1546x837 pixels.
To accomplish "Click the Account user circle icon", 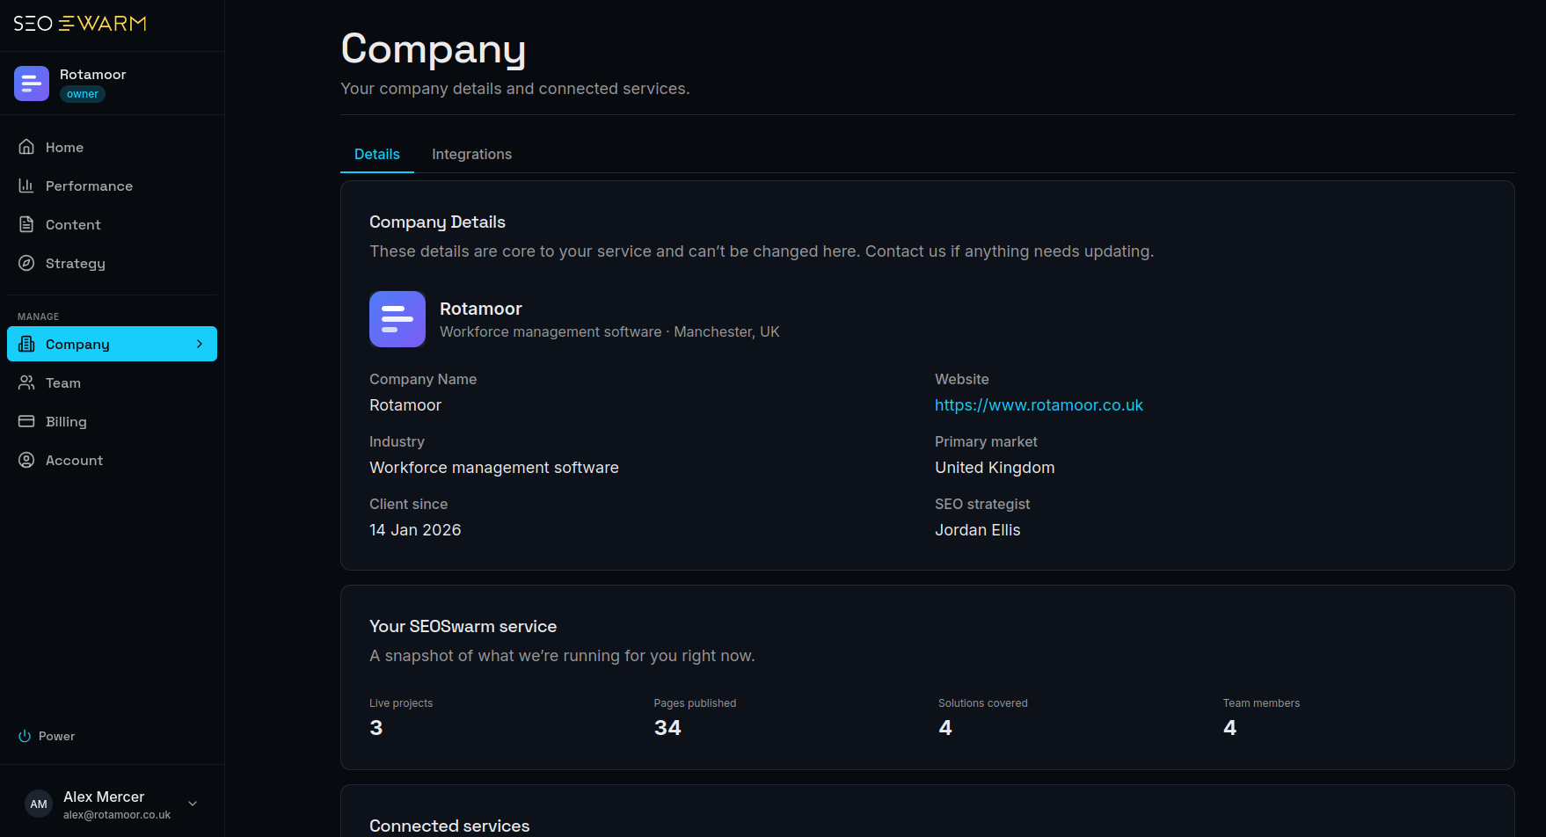I will coord(26,460).
